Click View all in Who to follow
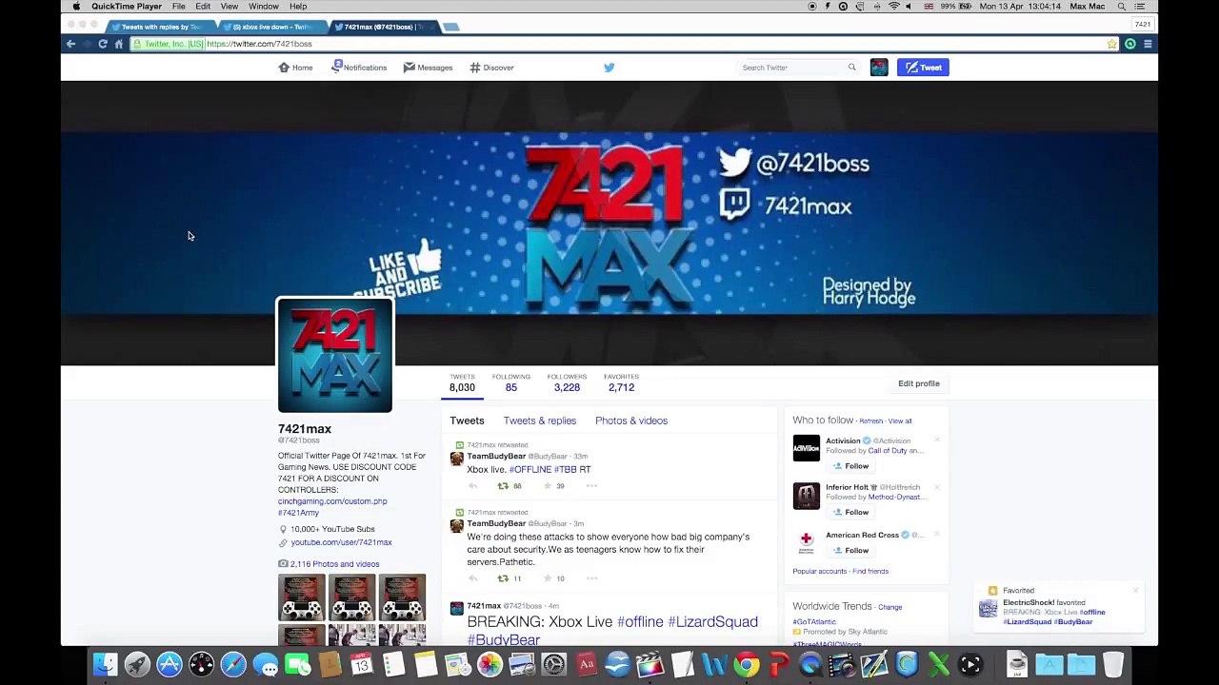Screen dimensions: 1219x685 [x=900, y=421]
